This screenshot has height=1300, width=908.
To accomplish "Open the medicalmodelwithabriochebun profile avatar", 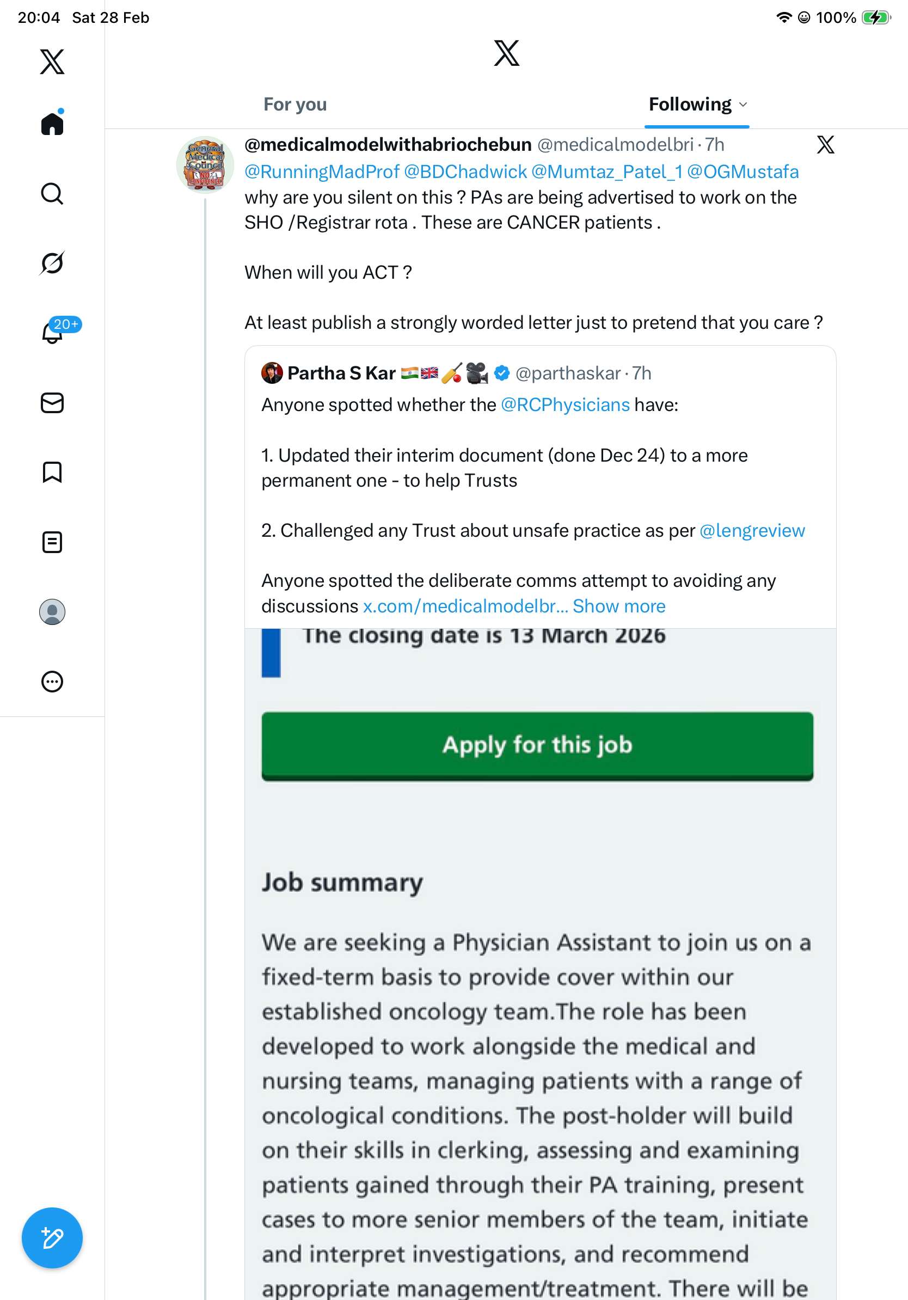I will [205, 165].
